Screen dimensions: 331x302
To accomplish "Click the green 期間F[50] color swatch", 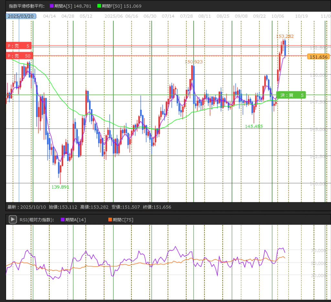I will click(x=99, y=6).
